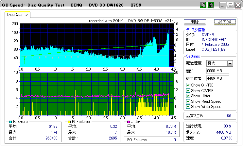Click the lower PI Failures graph area
The width and height of the screenshot is (243, 146).
[95, 94]
